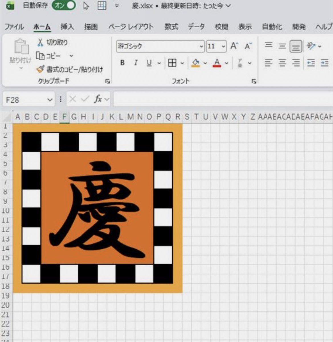Expand the font color dropdown arrow

click(227, 63)
